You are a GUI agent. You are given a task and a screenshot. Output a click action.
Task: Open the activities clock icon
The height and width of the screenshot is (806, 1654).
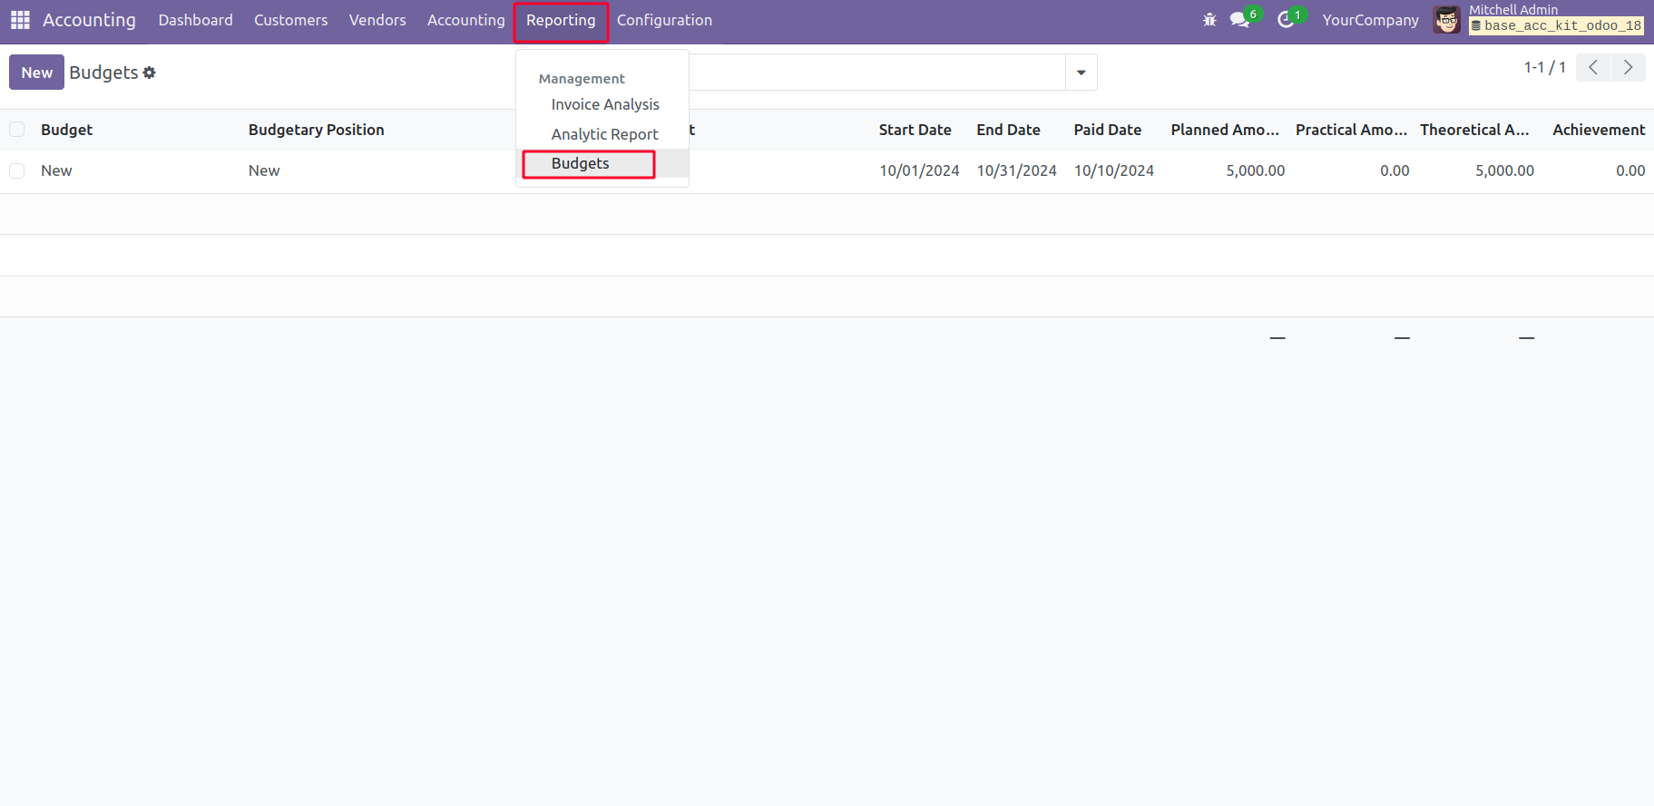click(1286, 20)
